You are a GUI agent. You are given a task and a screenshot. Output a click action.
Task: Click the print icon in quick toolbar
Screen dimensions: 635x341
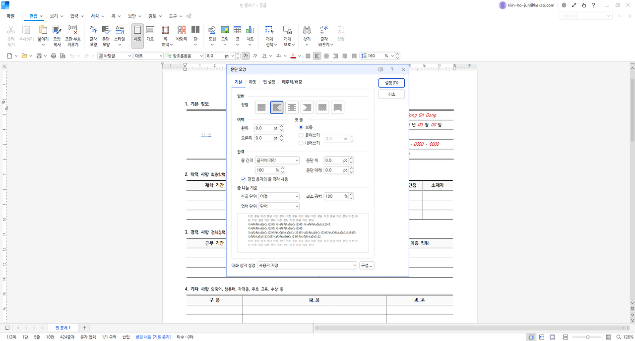click(x=54, y=56)
